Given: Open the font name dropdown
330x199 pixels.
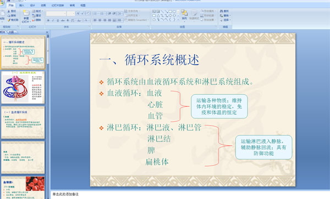Looking at the screenshot, I should (x=64, y=14).
